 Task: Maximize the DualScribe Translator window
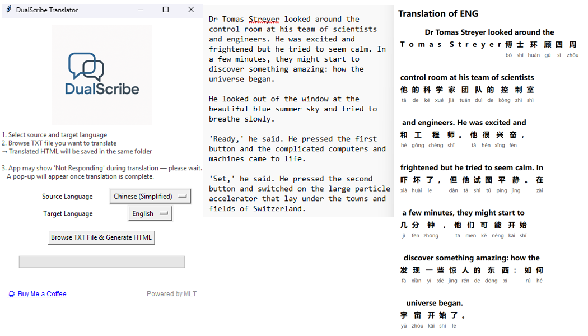click(x=165, y=10)
